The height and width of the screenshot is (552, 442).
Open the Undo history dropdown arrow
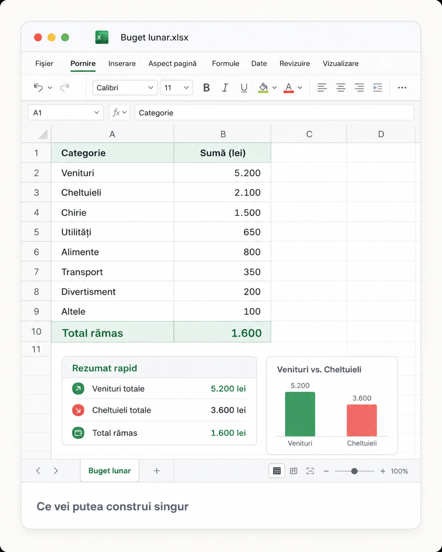(x=50, y=88)
